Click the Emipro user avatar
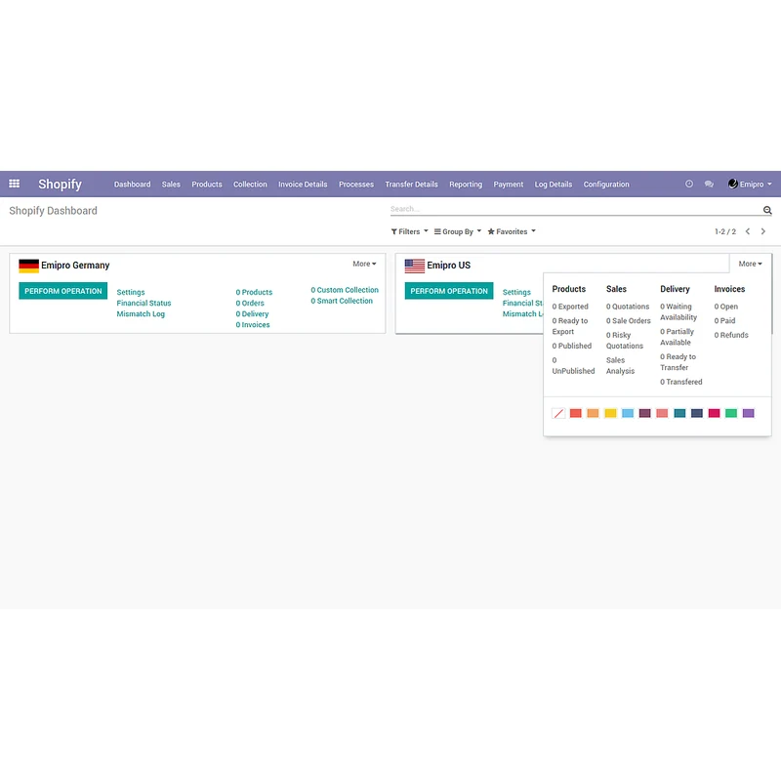 (x=733, y=184)
